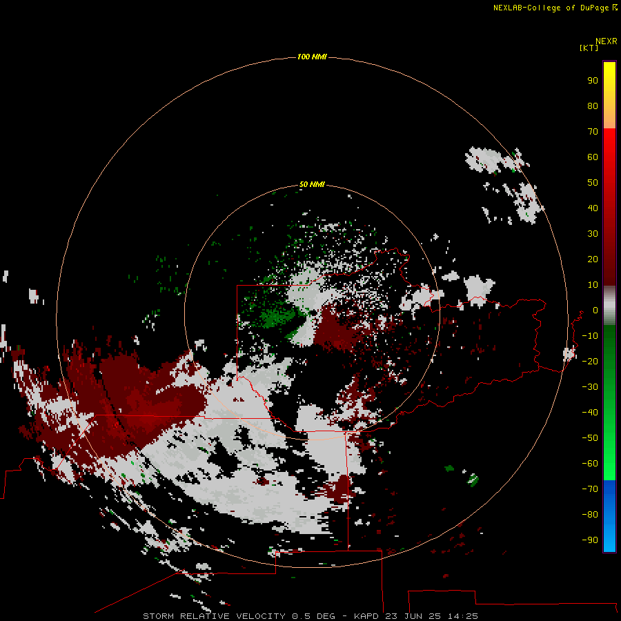Select the 30 value on the velocity scale
This screenshot has width=621, height=621.
click(593, 234)
